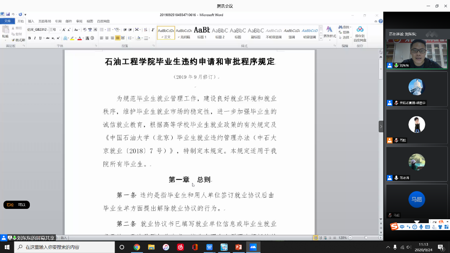
Task: Click the Change Styles (更改样式) icon
Action: click(329, 32)
